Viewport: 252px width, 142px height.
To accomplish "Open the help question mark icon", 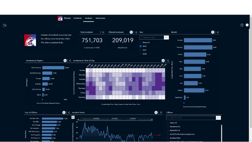I will pos(242,25).
